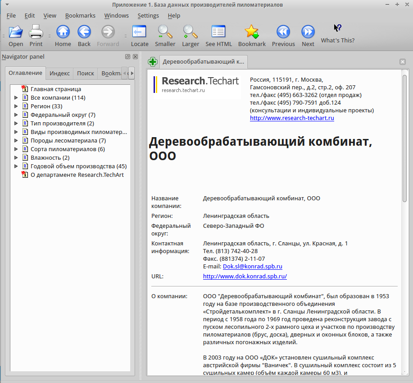Open the Windows menu
The image size is (413, 383).
point(116,15)
